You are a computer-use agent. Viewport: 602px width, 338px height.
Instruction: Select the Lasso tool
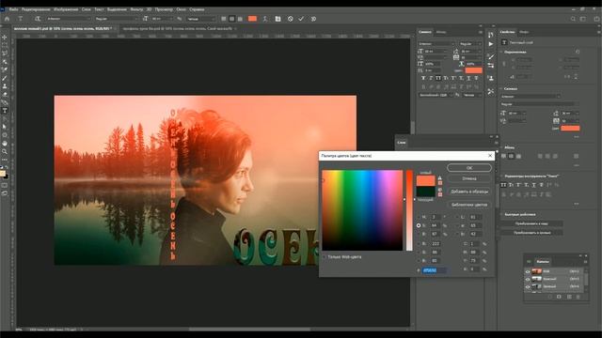5,54
